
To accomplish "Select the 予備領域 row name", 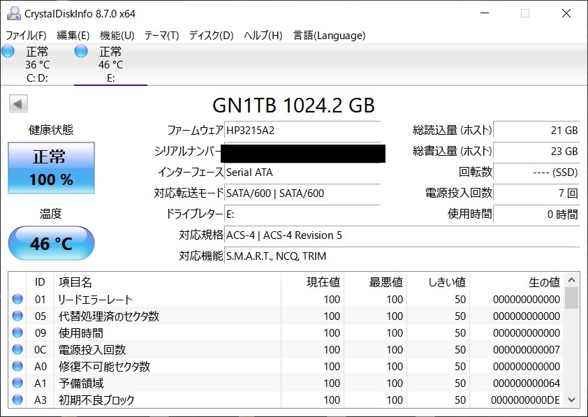I will point(81,383).
